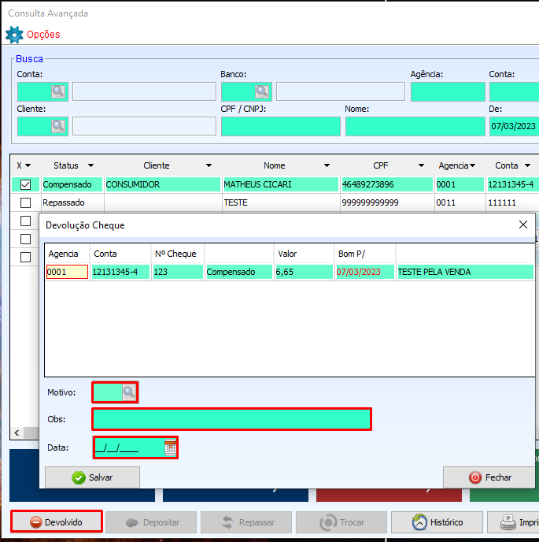Open the Opções menu

(x=43, y=35)
